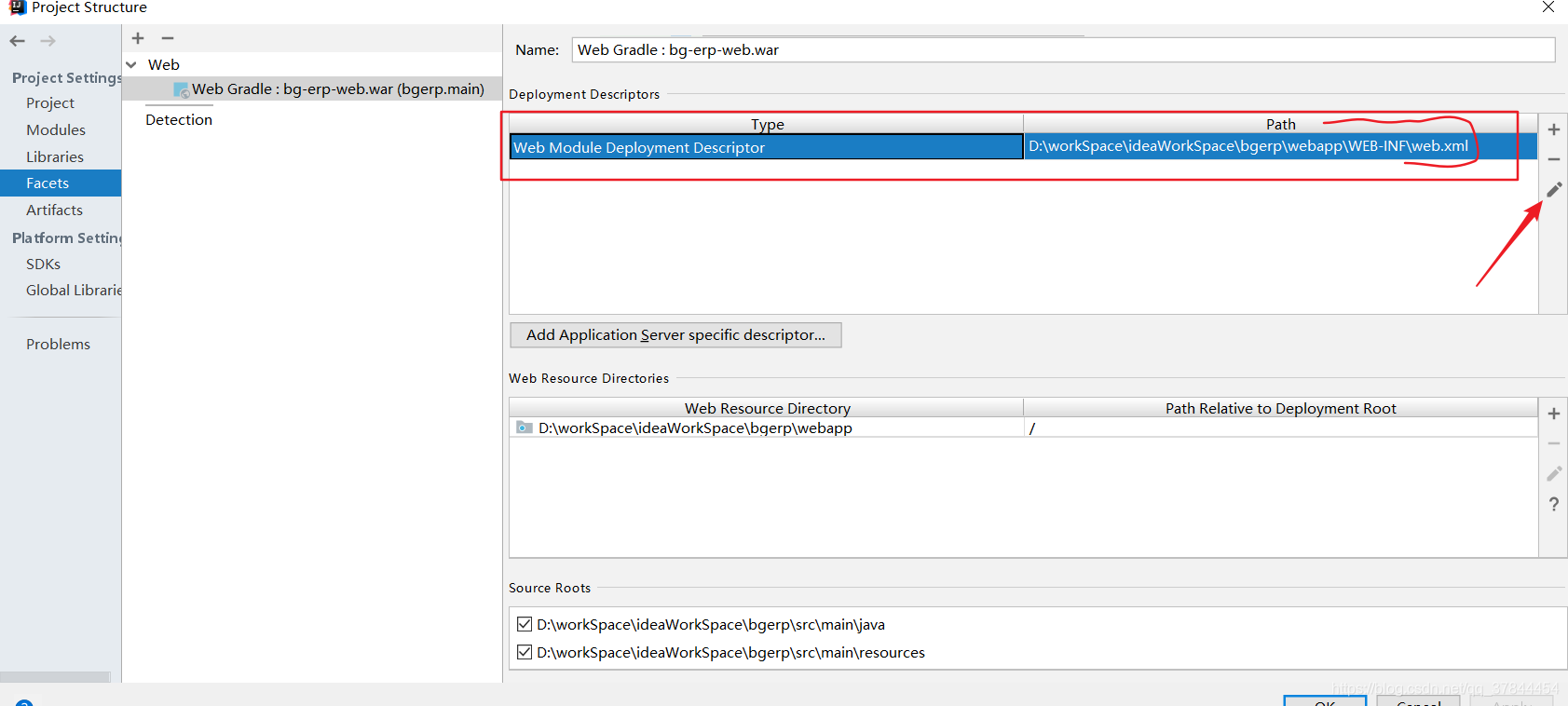Click the '/' deployment root path cell
Image resolution: width=1568 pixels, height=706 pixels.
(x=1281, y=428)
